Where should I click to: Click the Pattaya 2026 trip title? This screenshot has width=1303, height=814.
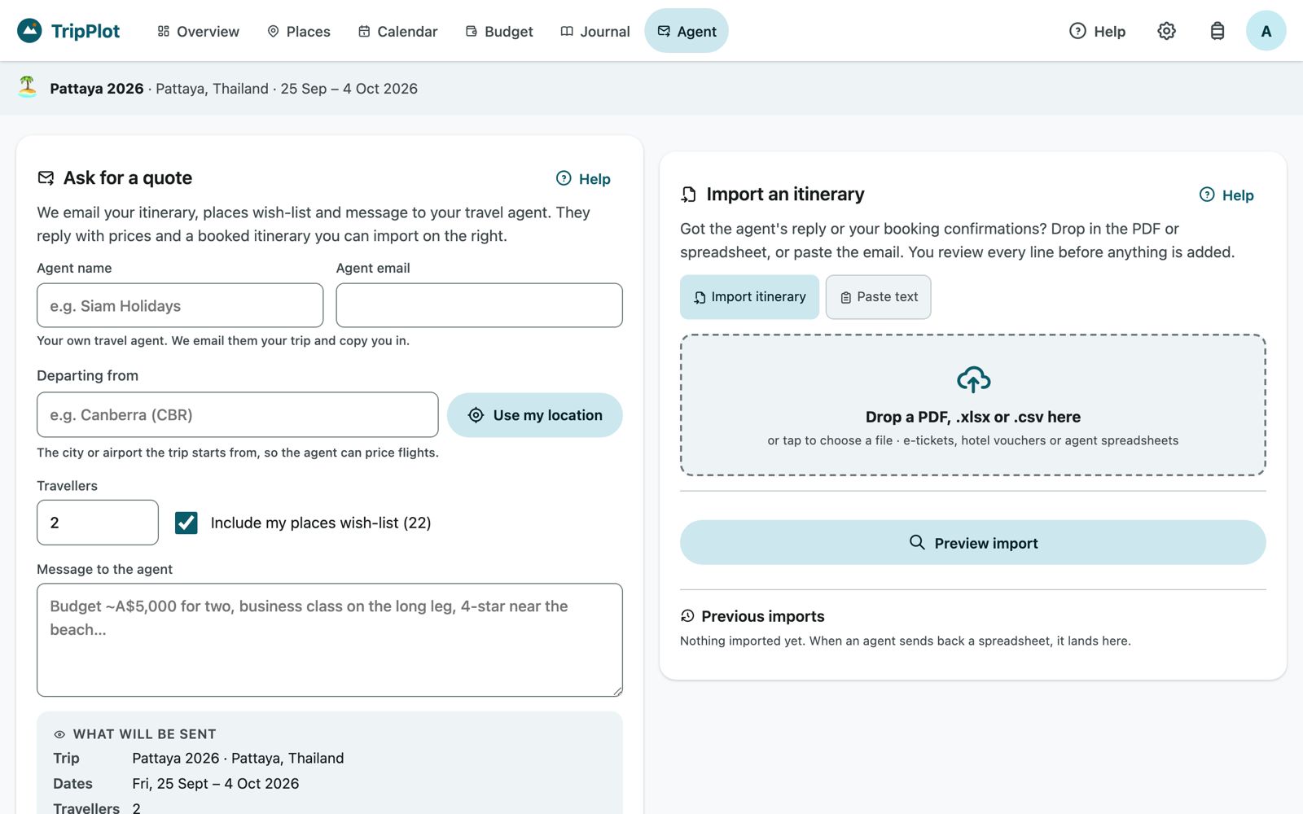tap(96, 89)
